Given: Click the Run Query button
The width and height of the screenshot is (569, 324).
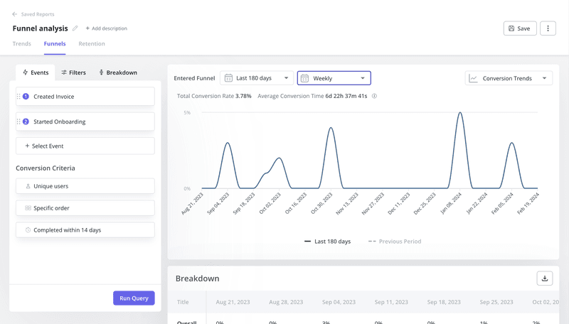Looking at the screenshot, I should point(134,298).
